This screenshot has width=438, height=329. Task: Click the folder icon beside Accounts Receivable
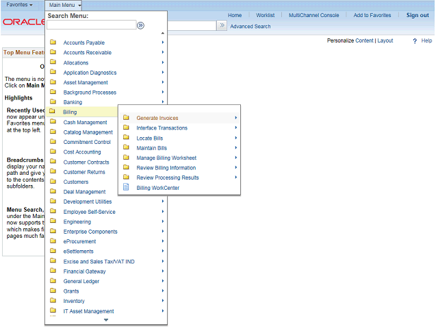[53, 52]
